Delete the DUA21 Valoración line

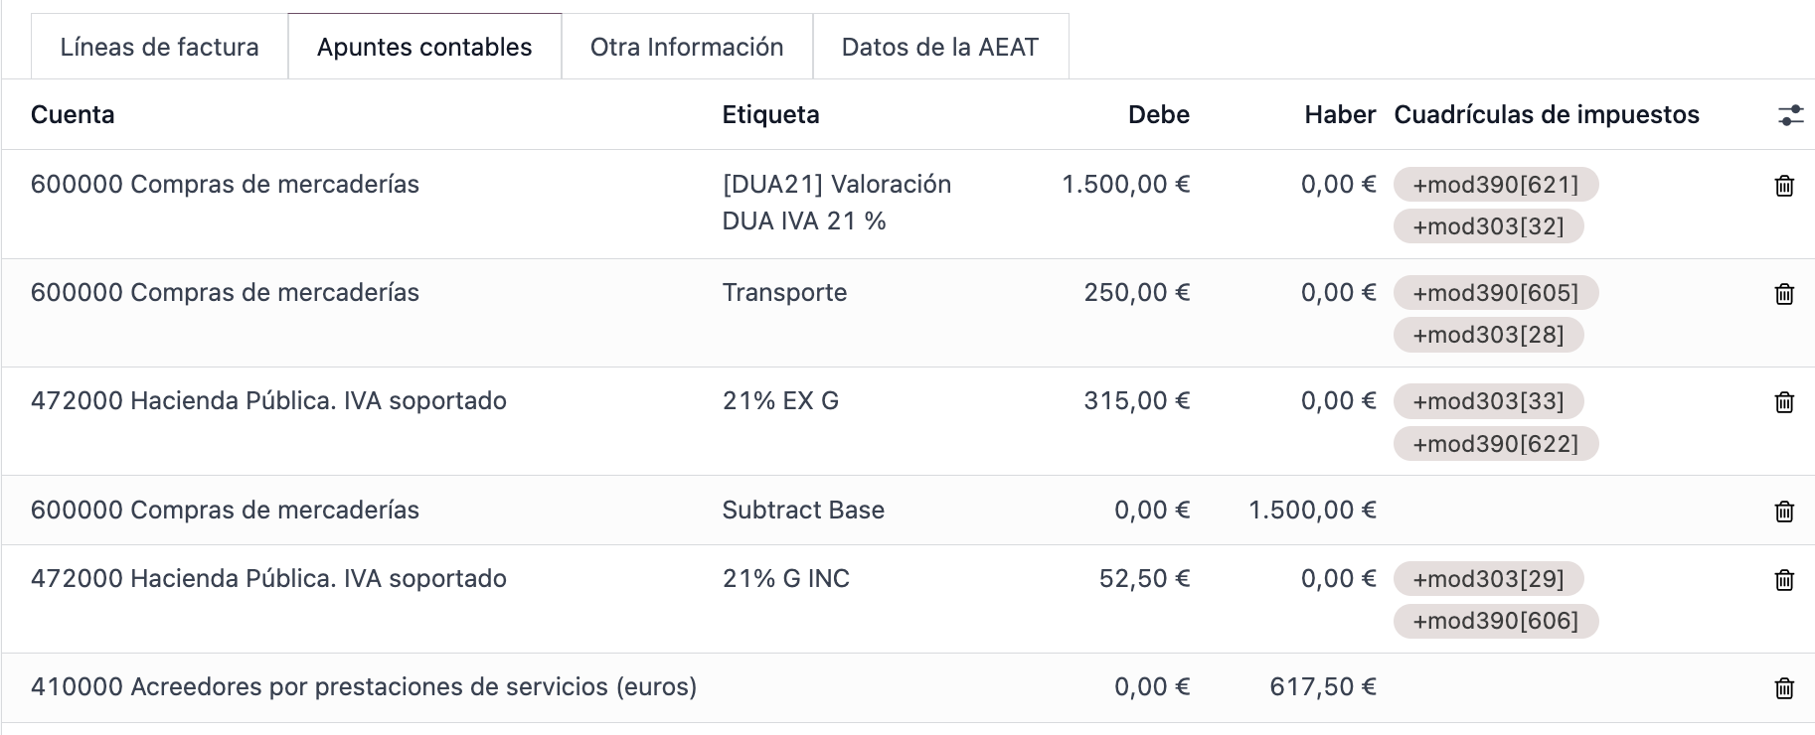click(x=1786, y=185)
